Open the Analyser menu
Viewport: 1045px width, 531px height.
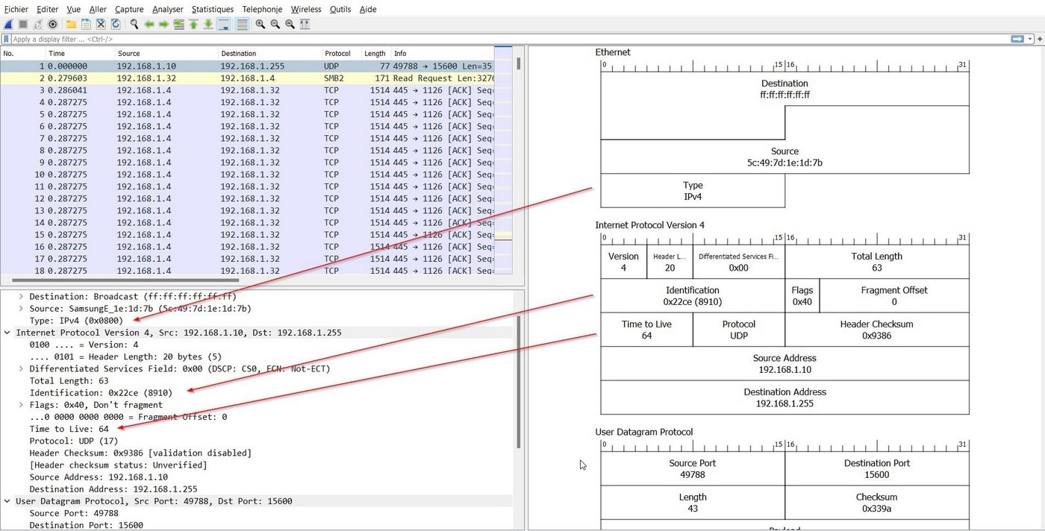coord(167,9)
